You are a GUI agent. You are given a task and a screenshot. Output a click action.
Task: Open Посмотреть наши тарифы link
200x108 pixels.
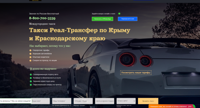(136, 73)
